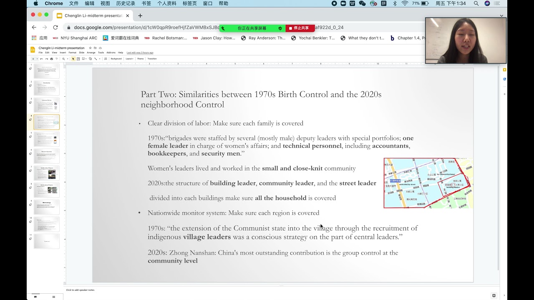
Task: Open the Slide menu
Action: [x=82, y=52]
